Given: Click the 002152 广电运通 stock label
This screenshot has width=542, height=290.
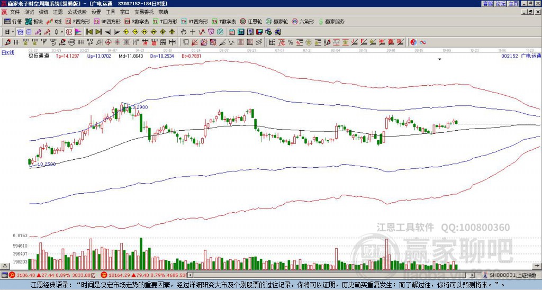Looking at the screenshot, I should click(521, 56).
